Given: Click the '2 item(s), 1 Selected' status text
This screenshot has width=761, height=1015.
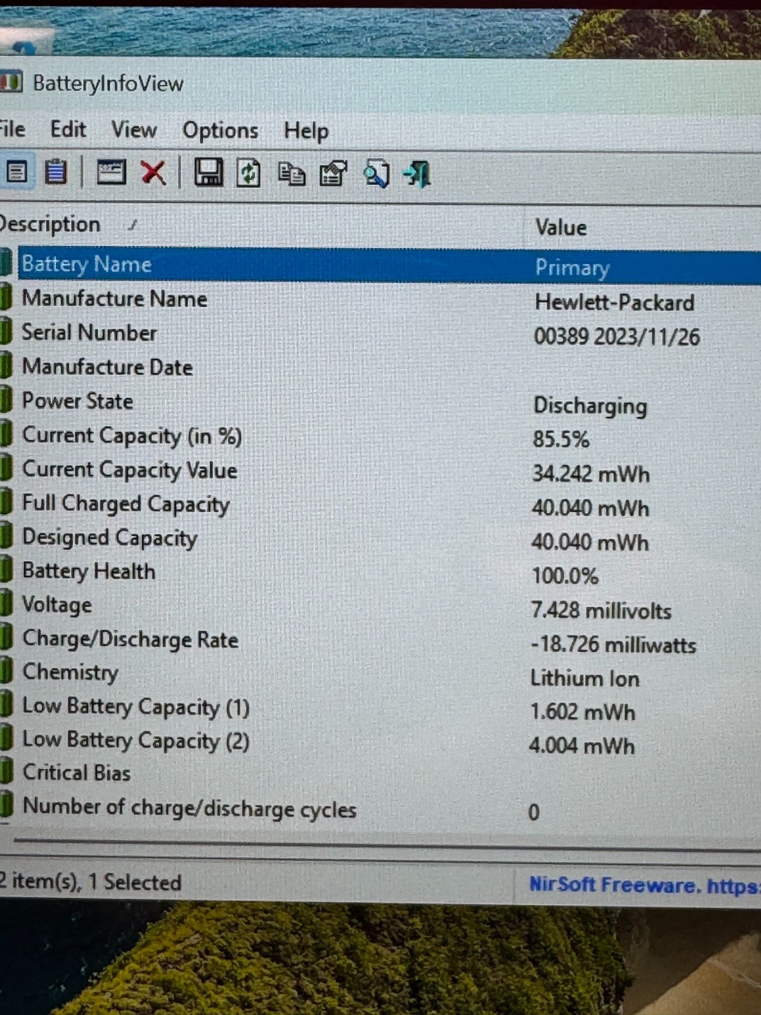Looking at the screenshot, I should pyautogui.click(x=91, y=882).
